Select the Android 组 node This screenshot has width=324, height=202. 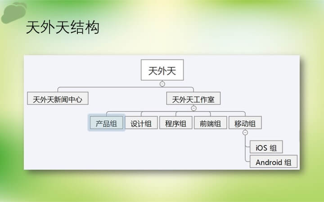274,162
